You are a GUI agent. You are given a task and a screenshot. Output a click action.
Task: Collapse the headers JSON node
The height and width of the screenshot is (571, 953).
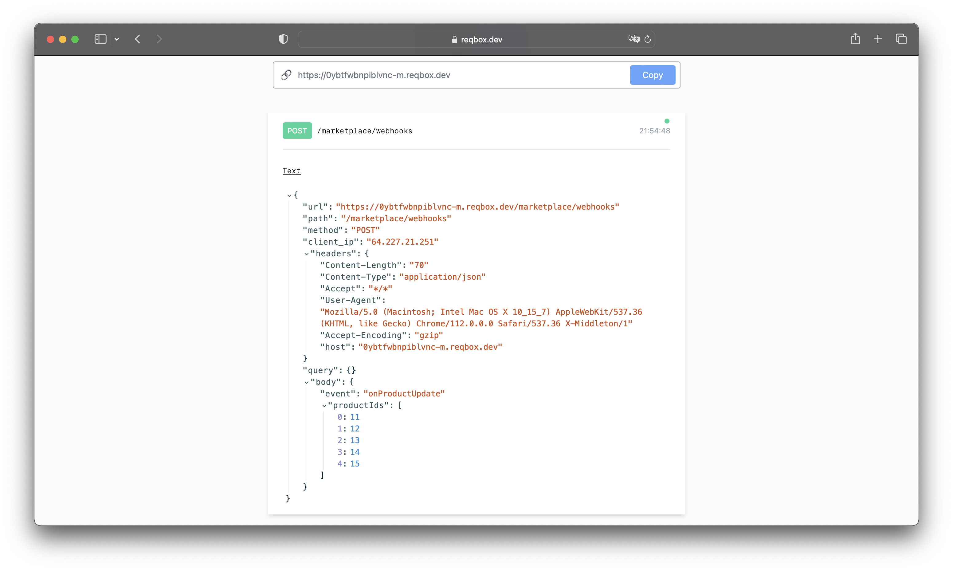coord(307,254)
